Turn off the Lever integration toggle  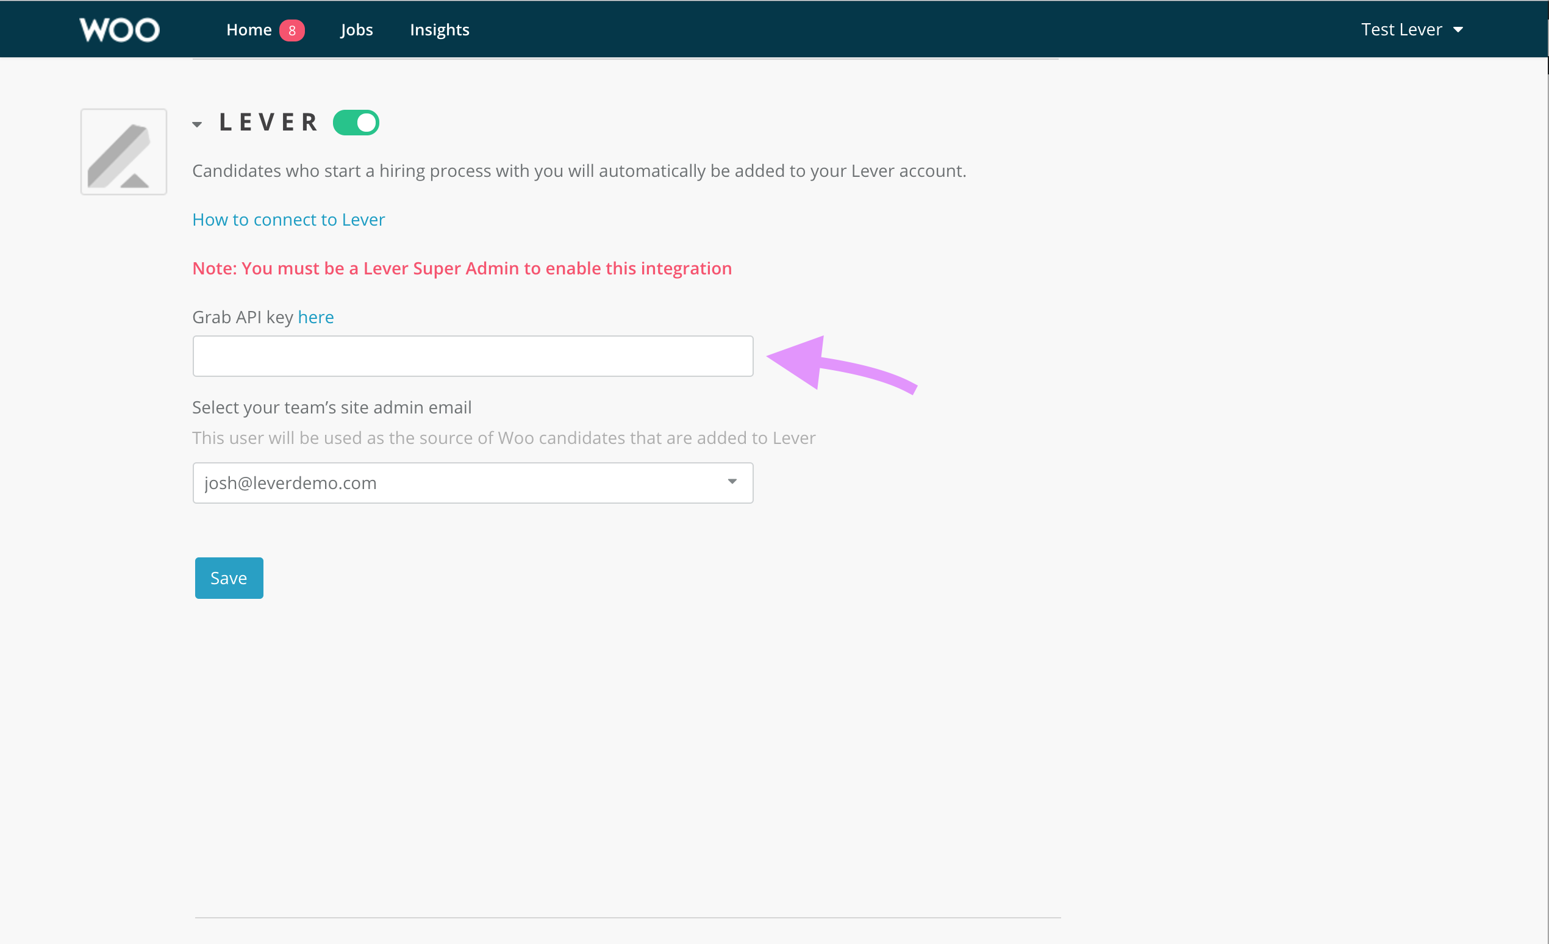point(356,123)
